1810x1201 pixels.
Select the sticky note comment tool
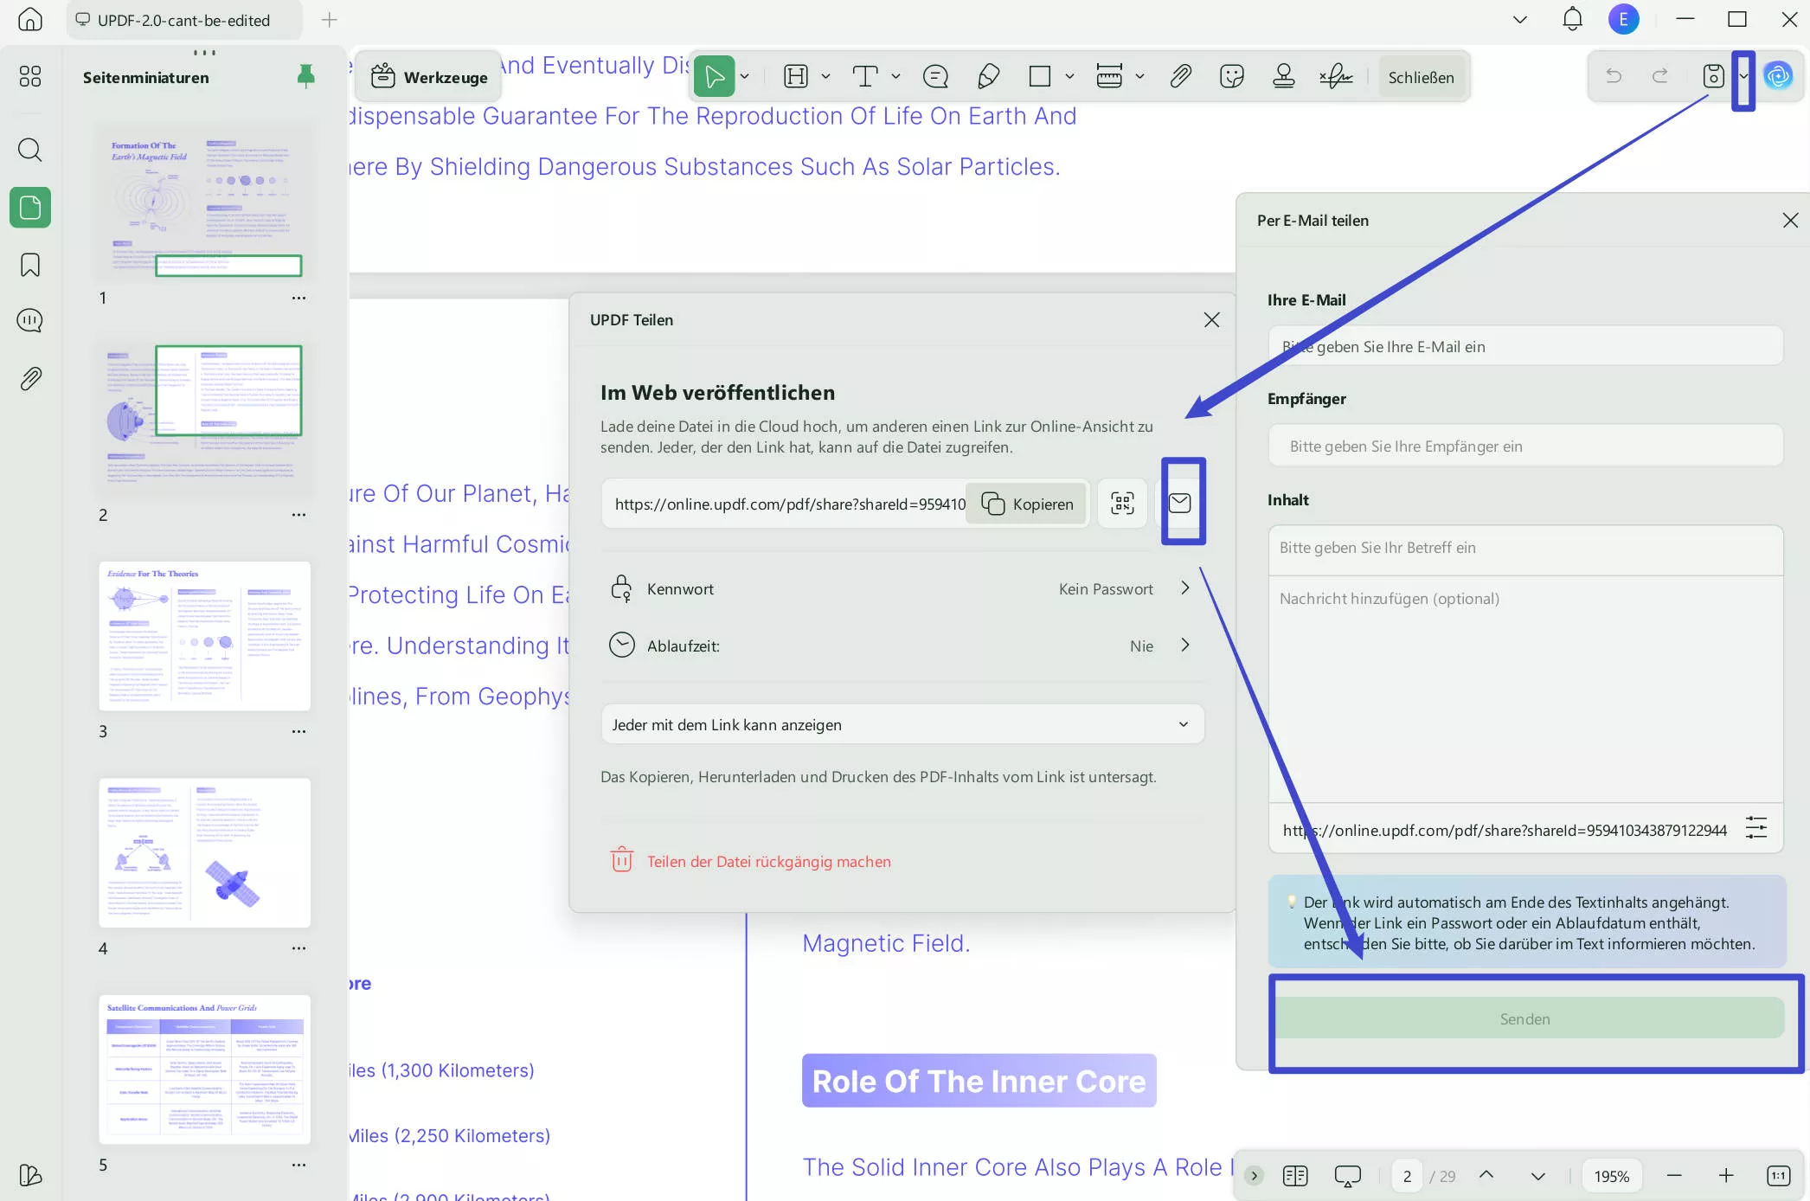pos(935,77)
